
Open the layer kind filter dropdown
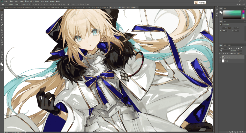[x=223, y=48]
